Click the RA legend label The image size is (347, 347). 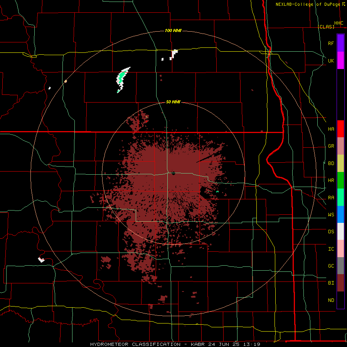coord(331,198)
